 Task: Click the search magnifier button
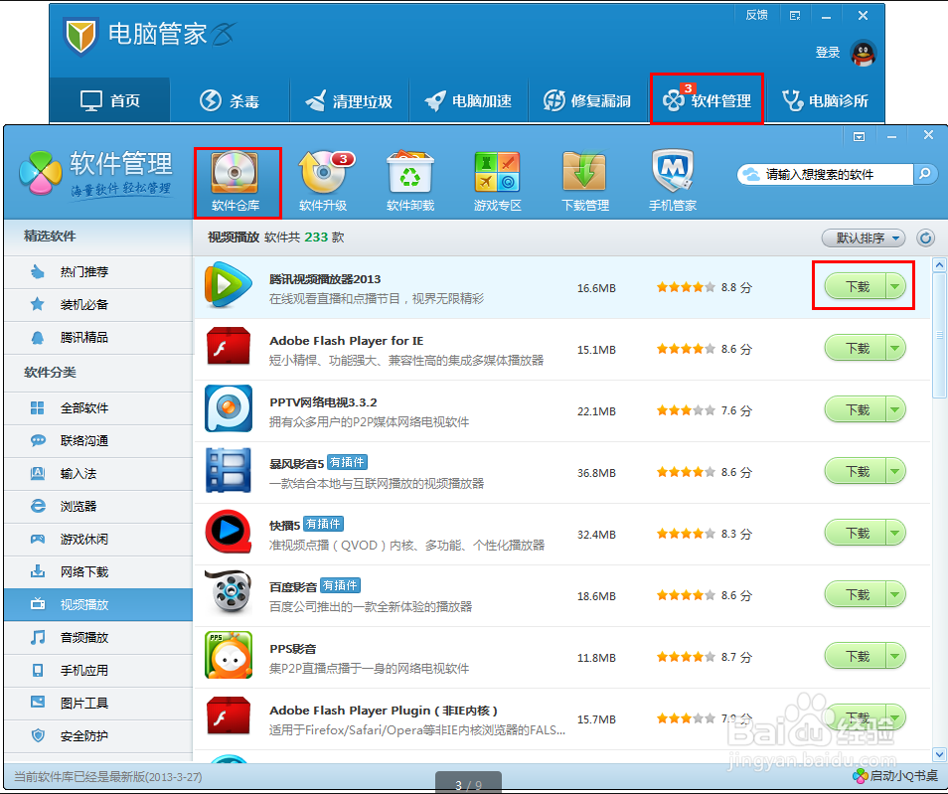(x=925, y=174)
